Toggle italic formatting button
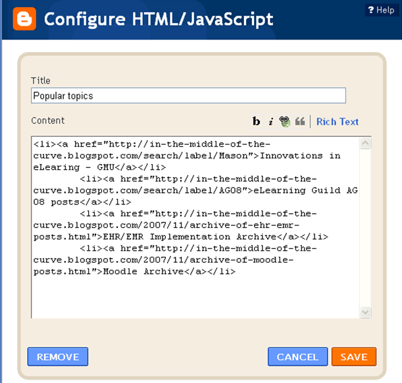This screenshot has height=383, width=402. [x=270, y=122]
